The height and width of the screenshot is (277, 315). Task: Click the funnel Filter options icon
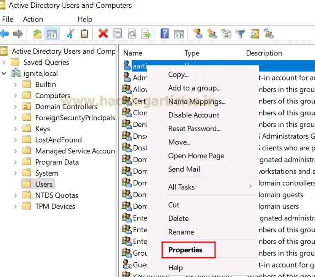tap(240, 34)
